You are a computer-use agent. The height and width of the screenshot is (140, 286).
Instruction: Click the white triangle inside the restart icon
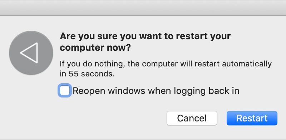point(29,53)
